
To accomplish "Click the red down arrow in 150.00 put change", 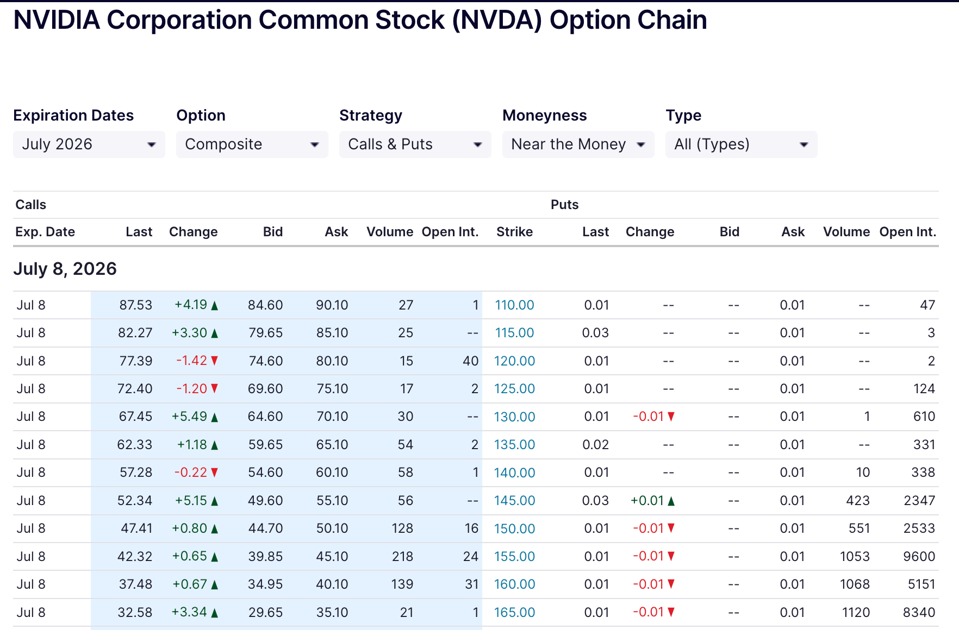I will [671, 528].
